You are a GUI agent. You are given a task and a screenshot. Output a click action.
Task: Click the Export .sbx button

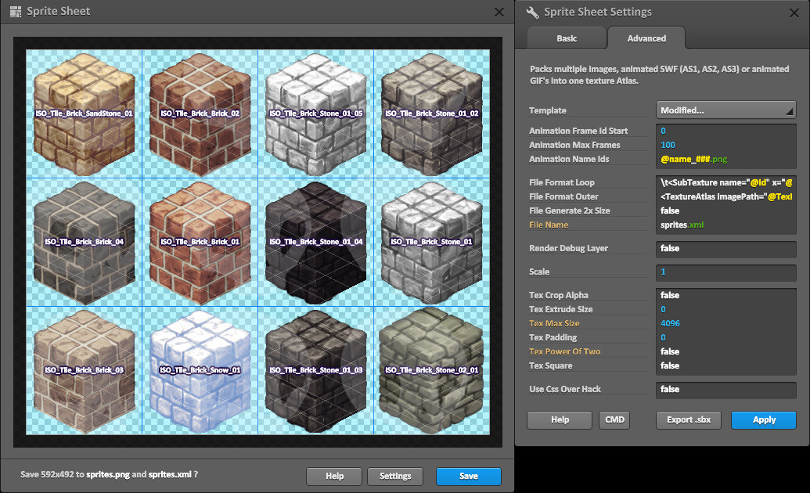tap(688, 419)
